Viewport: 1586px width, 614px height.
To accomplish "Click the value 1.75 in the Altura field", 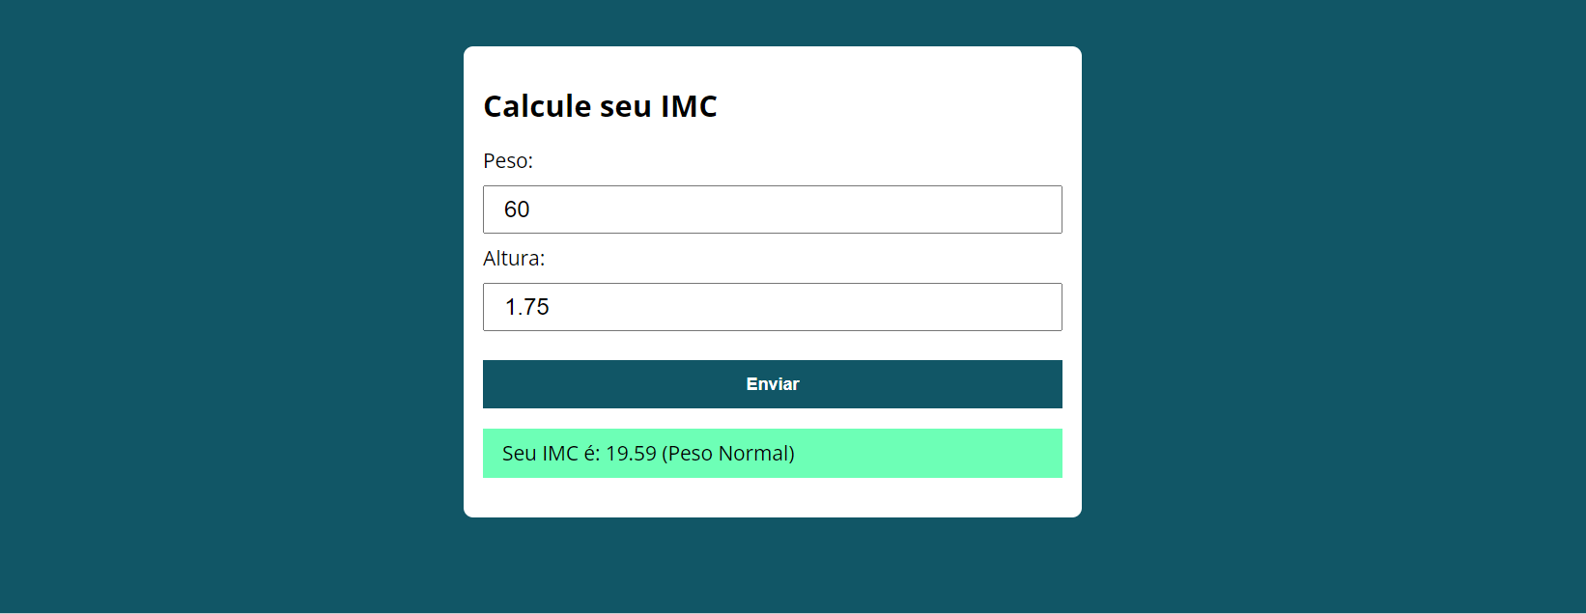I will click(x=527, y=306).
